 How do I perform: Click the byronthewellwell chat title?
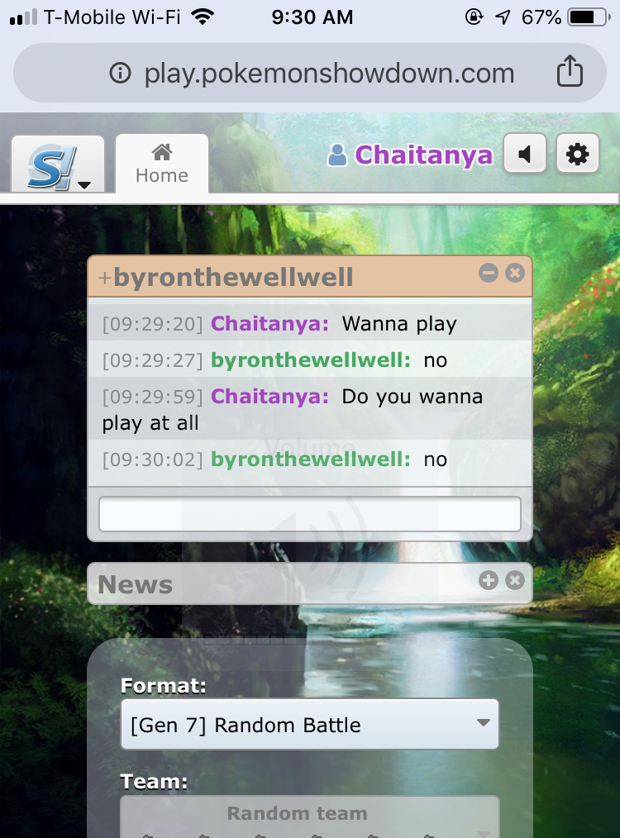click(226, 278)
